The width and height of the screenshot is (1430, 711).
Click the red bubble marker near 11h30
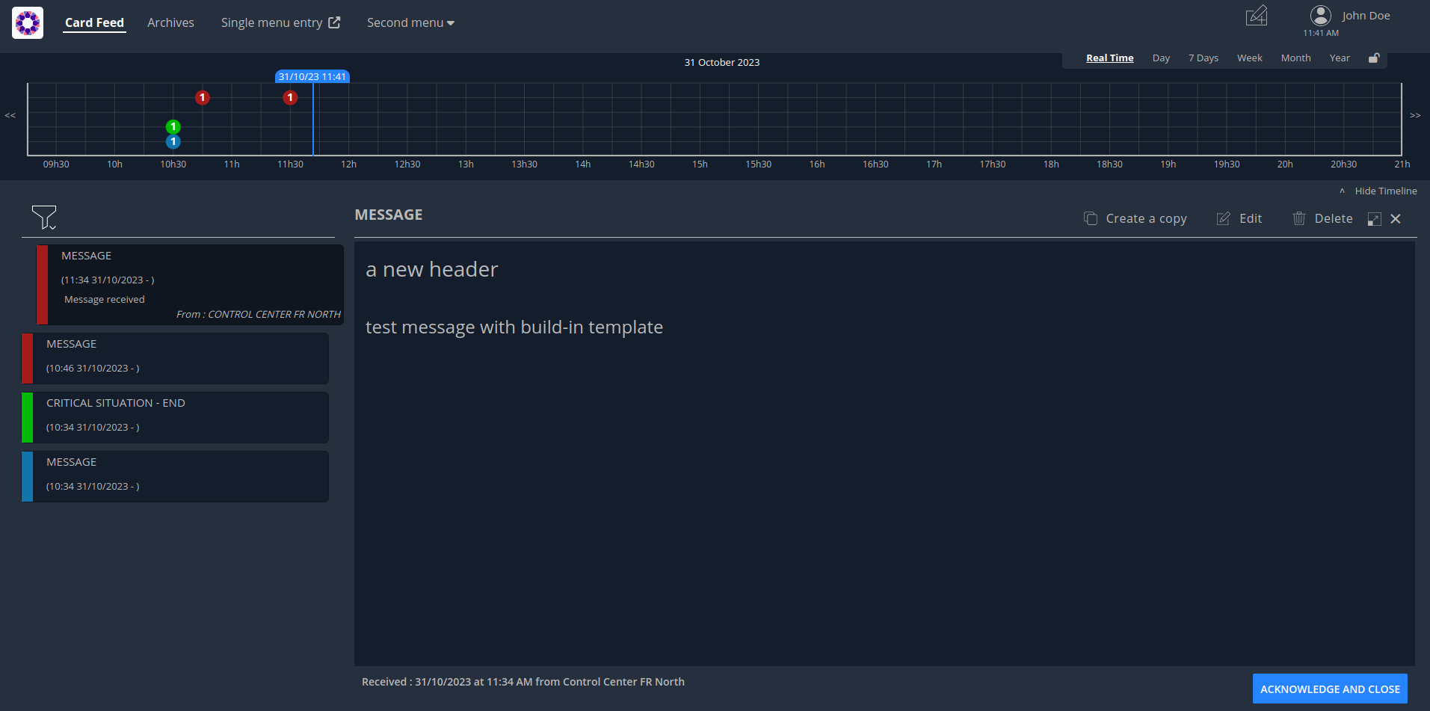[290, 96]
